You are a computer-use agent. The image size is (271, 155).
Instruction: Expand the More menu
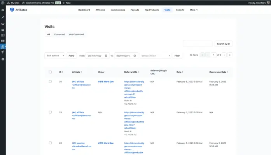tap(194, 10)
